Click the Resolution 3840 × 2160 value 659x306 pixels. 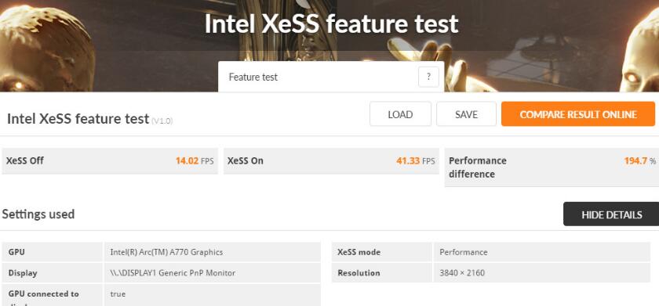click(x=462, y=273)
